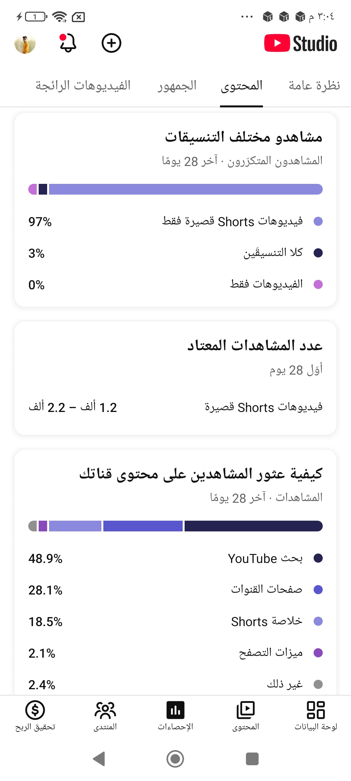351x781 pixels.
Task: Tap the dark navy segment of traffic-source bar
Action: coord(253,526)
